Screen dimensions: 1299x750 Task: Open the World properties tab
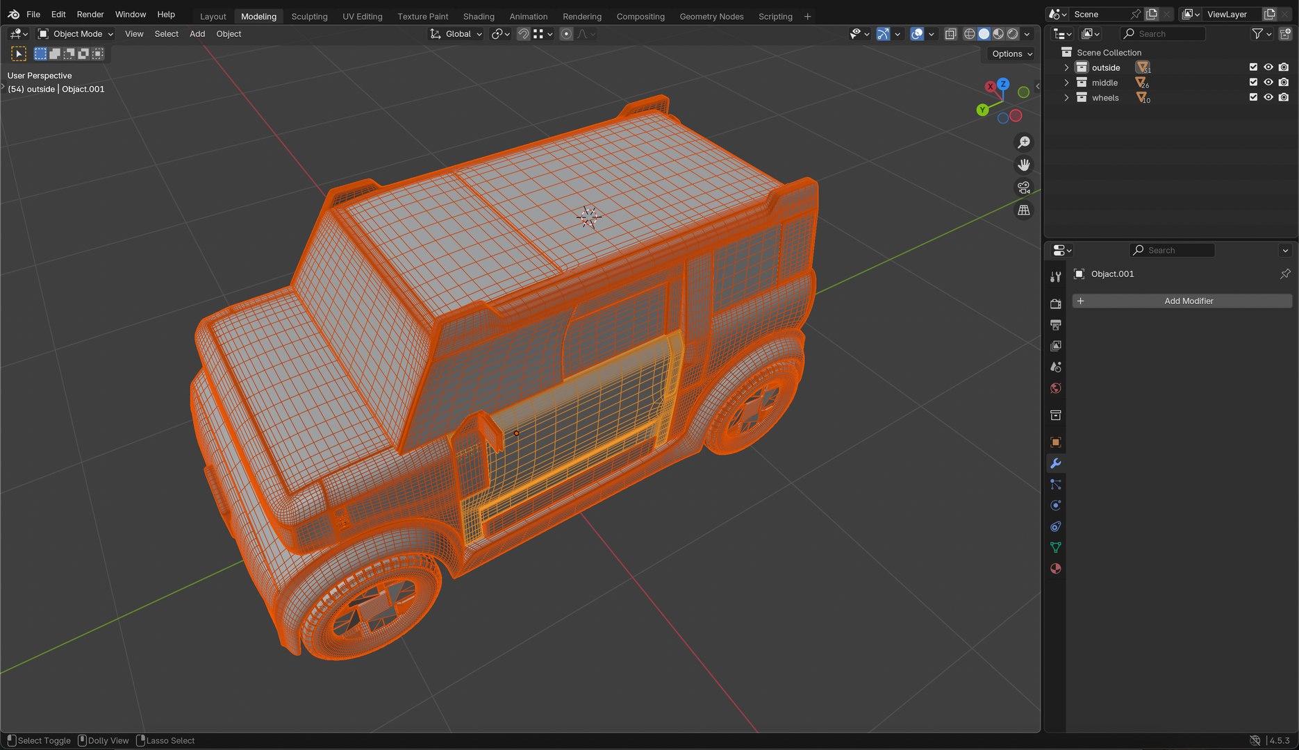(1055, 388)
